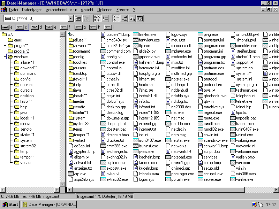
Task: Select file taskman.exe
Action: [243, 90]
